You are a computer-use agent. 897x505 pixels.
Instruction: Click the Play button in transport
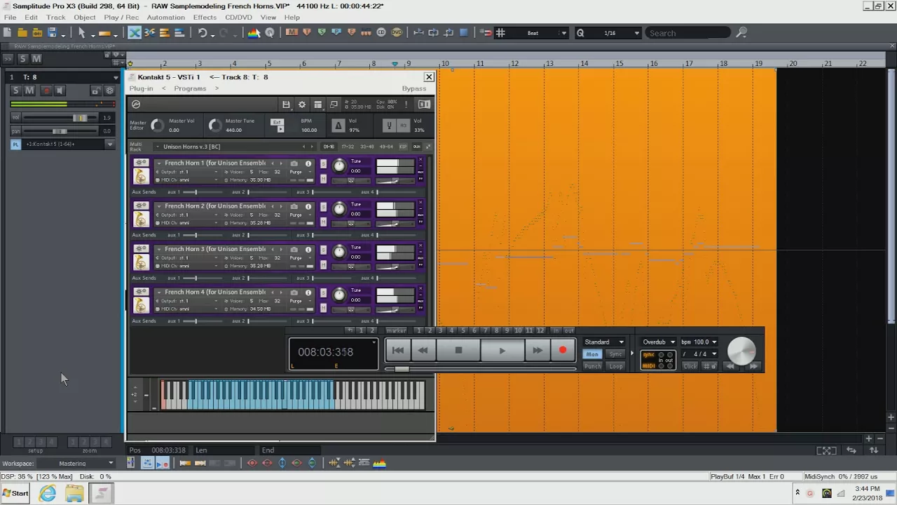click(502, 350)
